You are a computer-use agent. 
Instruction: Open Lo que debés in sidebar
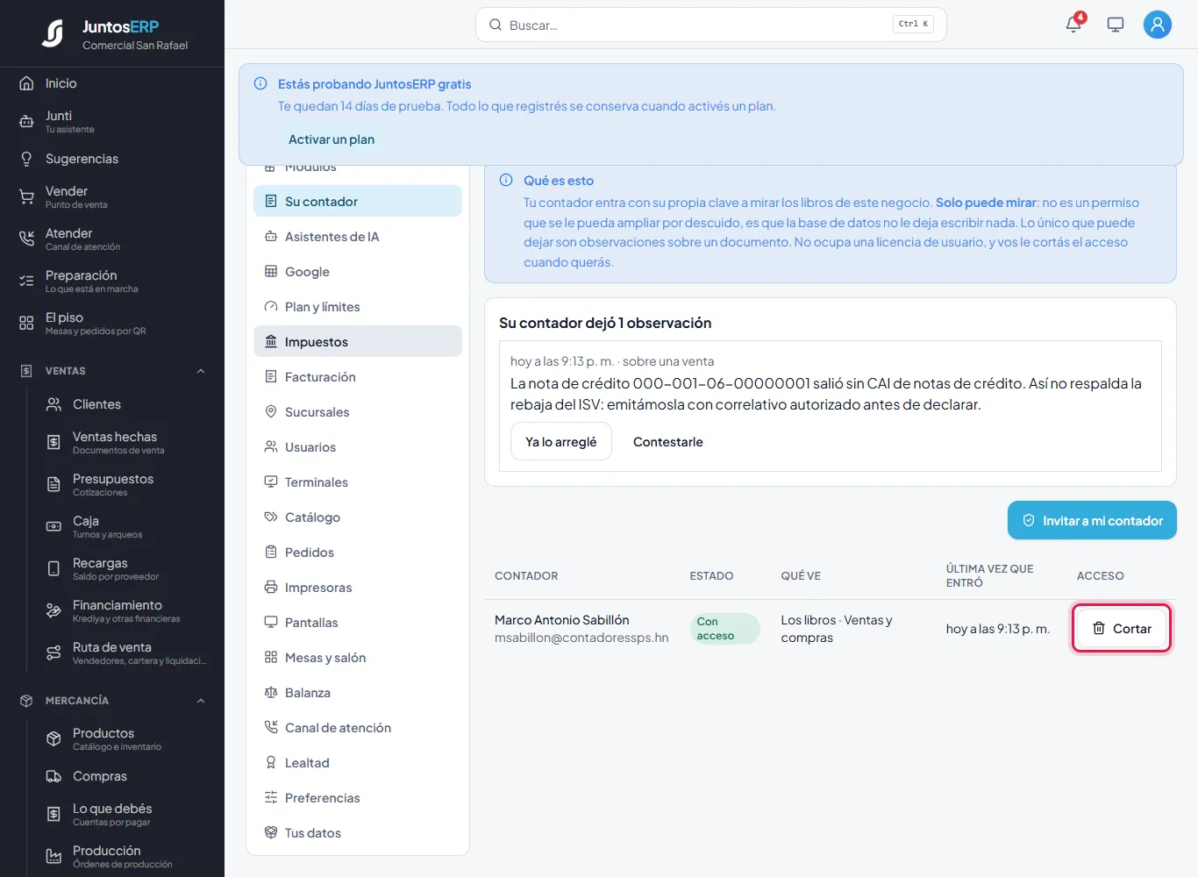[x=125, y=815]
